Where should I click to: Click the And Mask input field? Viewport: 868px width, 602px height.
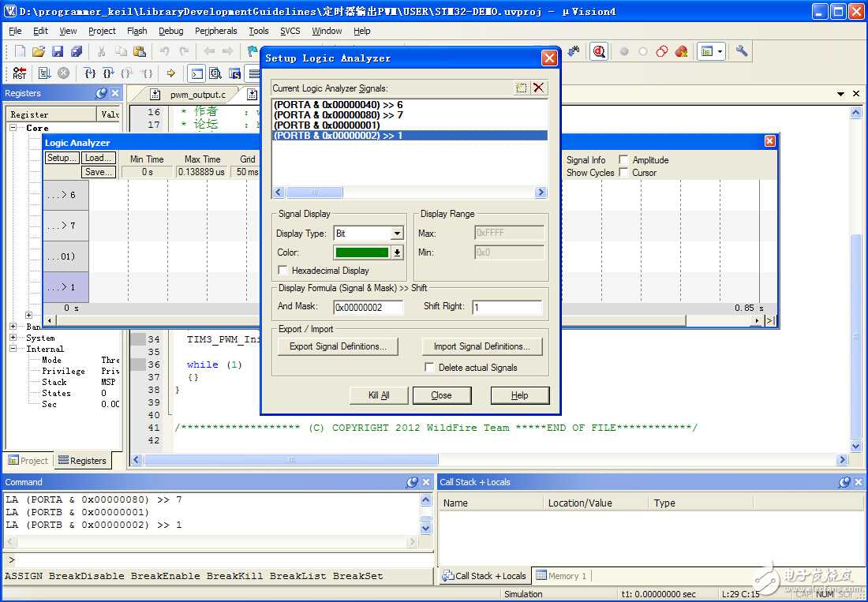(369, 307)
